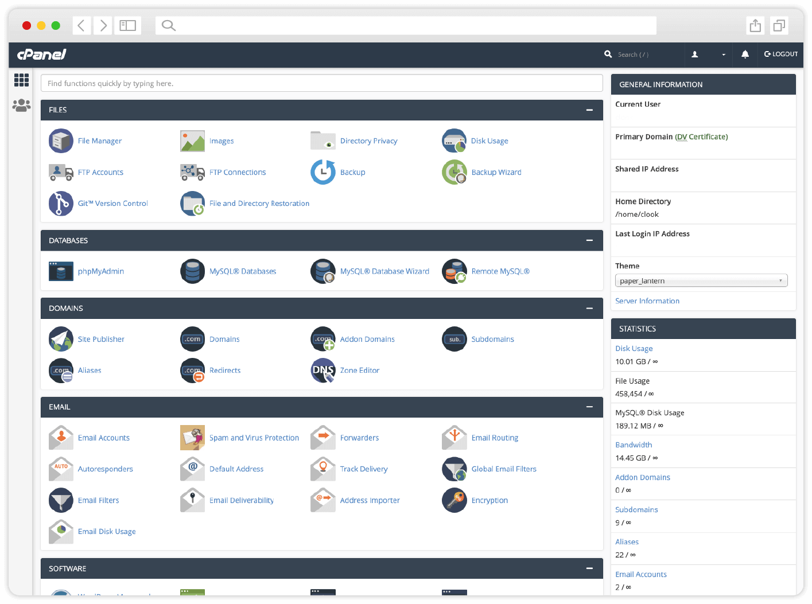The height and width of the screenshot is (604, 812).
Task: Launch phpMyAdmin
Action: 61,271
